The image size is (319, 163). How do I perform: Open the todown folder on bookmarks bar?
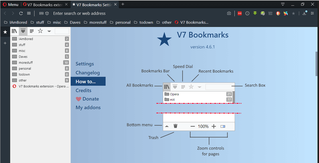point(144,23)
